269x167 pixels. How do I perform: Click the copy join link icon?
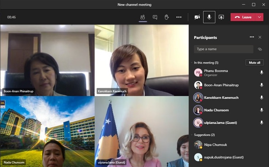point(260,49)
